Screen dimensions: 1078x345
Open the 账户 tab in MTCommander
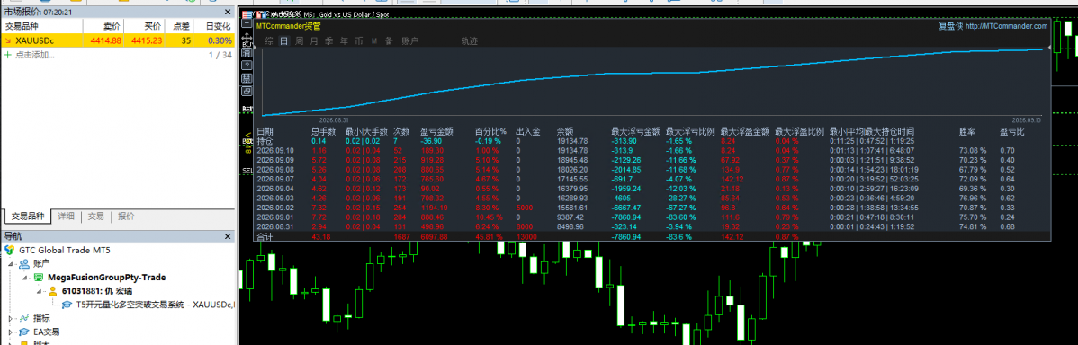(x=409, y=41)
